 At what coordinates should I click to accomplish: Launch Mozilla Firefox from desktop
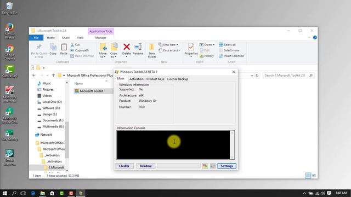point(9,31)
